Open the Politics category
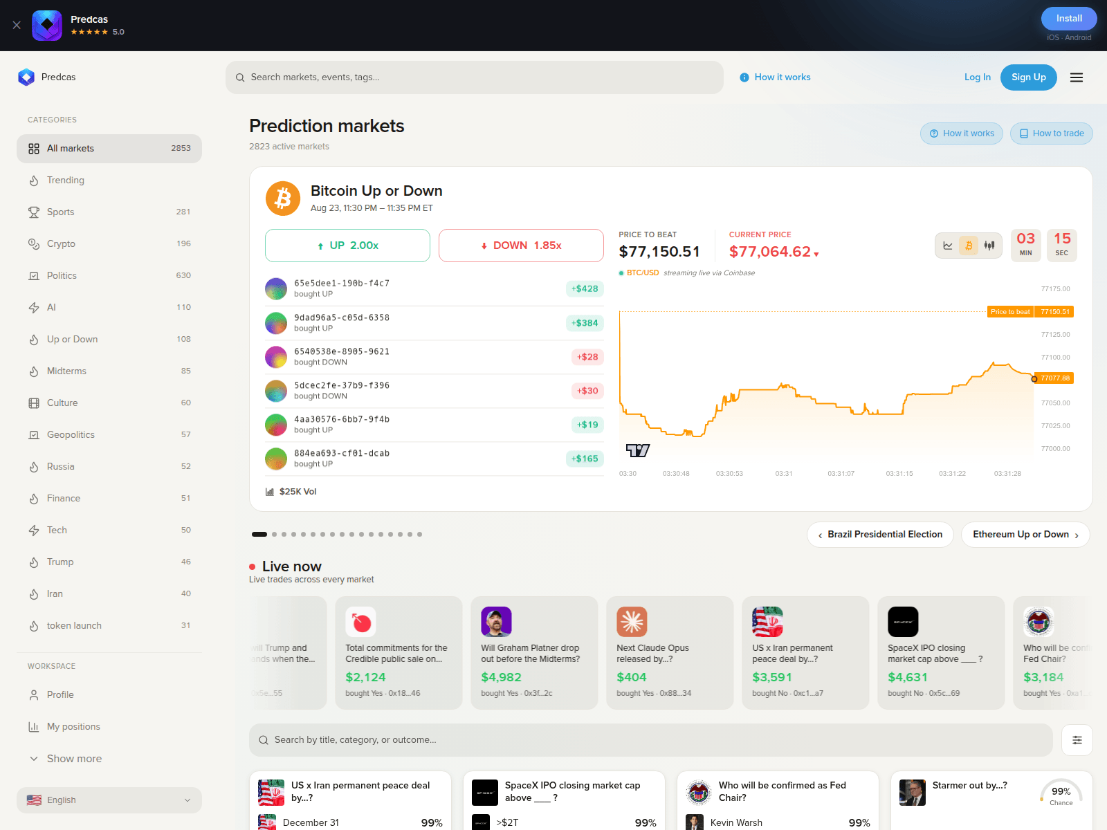Image resolution: width=1107 pixels, height=830 pixels. [109, 276]
